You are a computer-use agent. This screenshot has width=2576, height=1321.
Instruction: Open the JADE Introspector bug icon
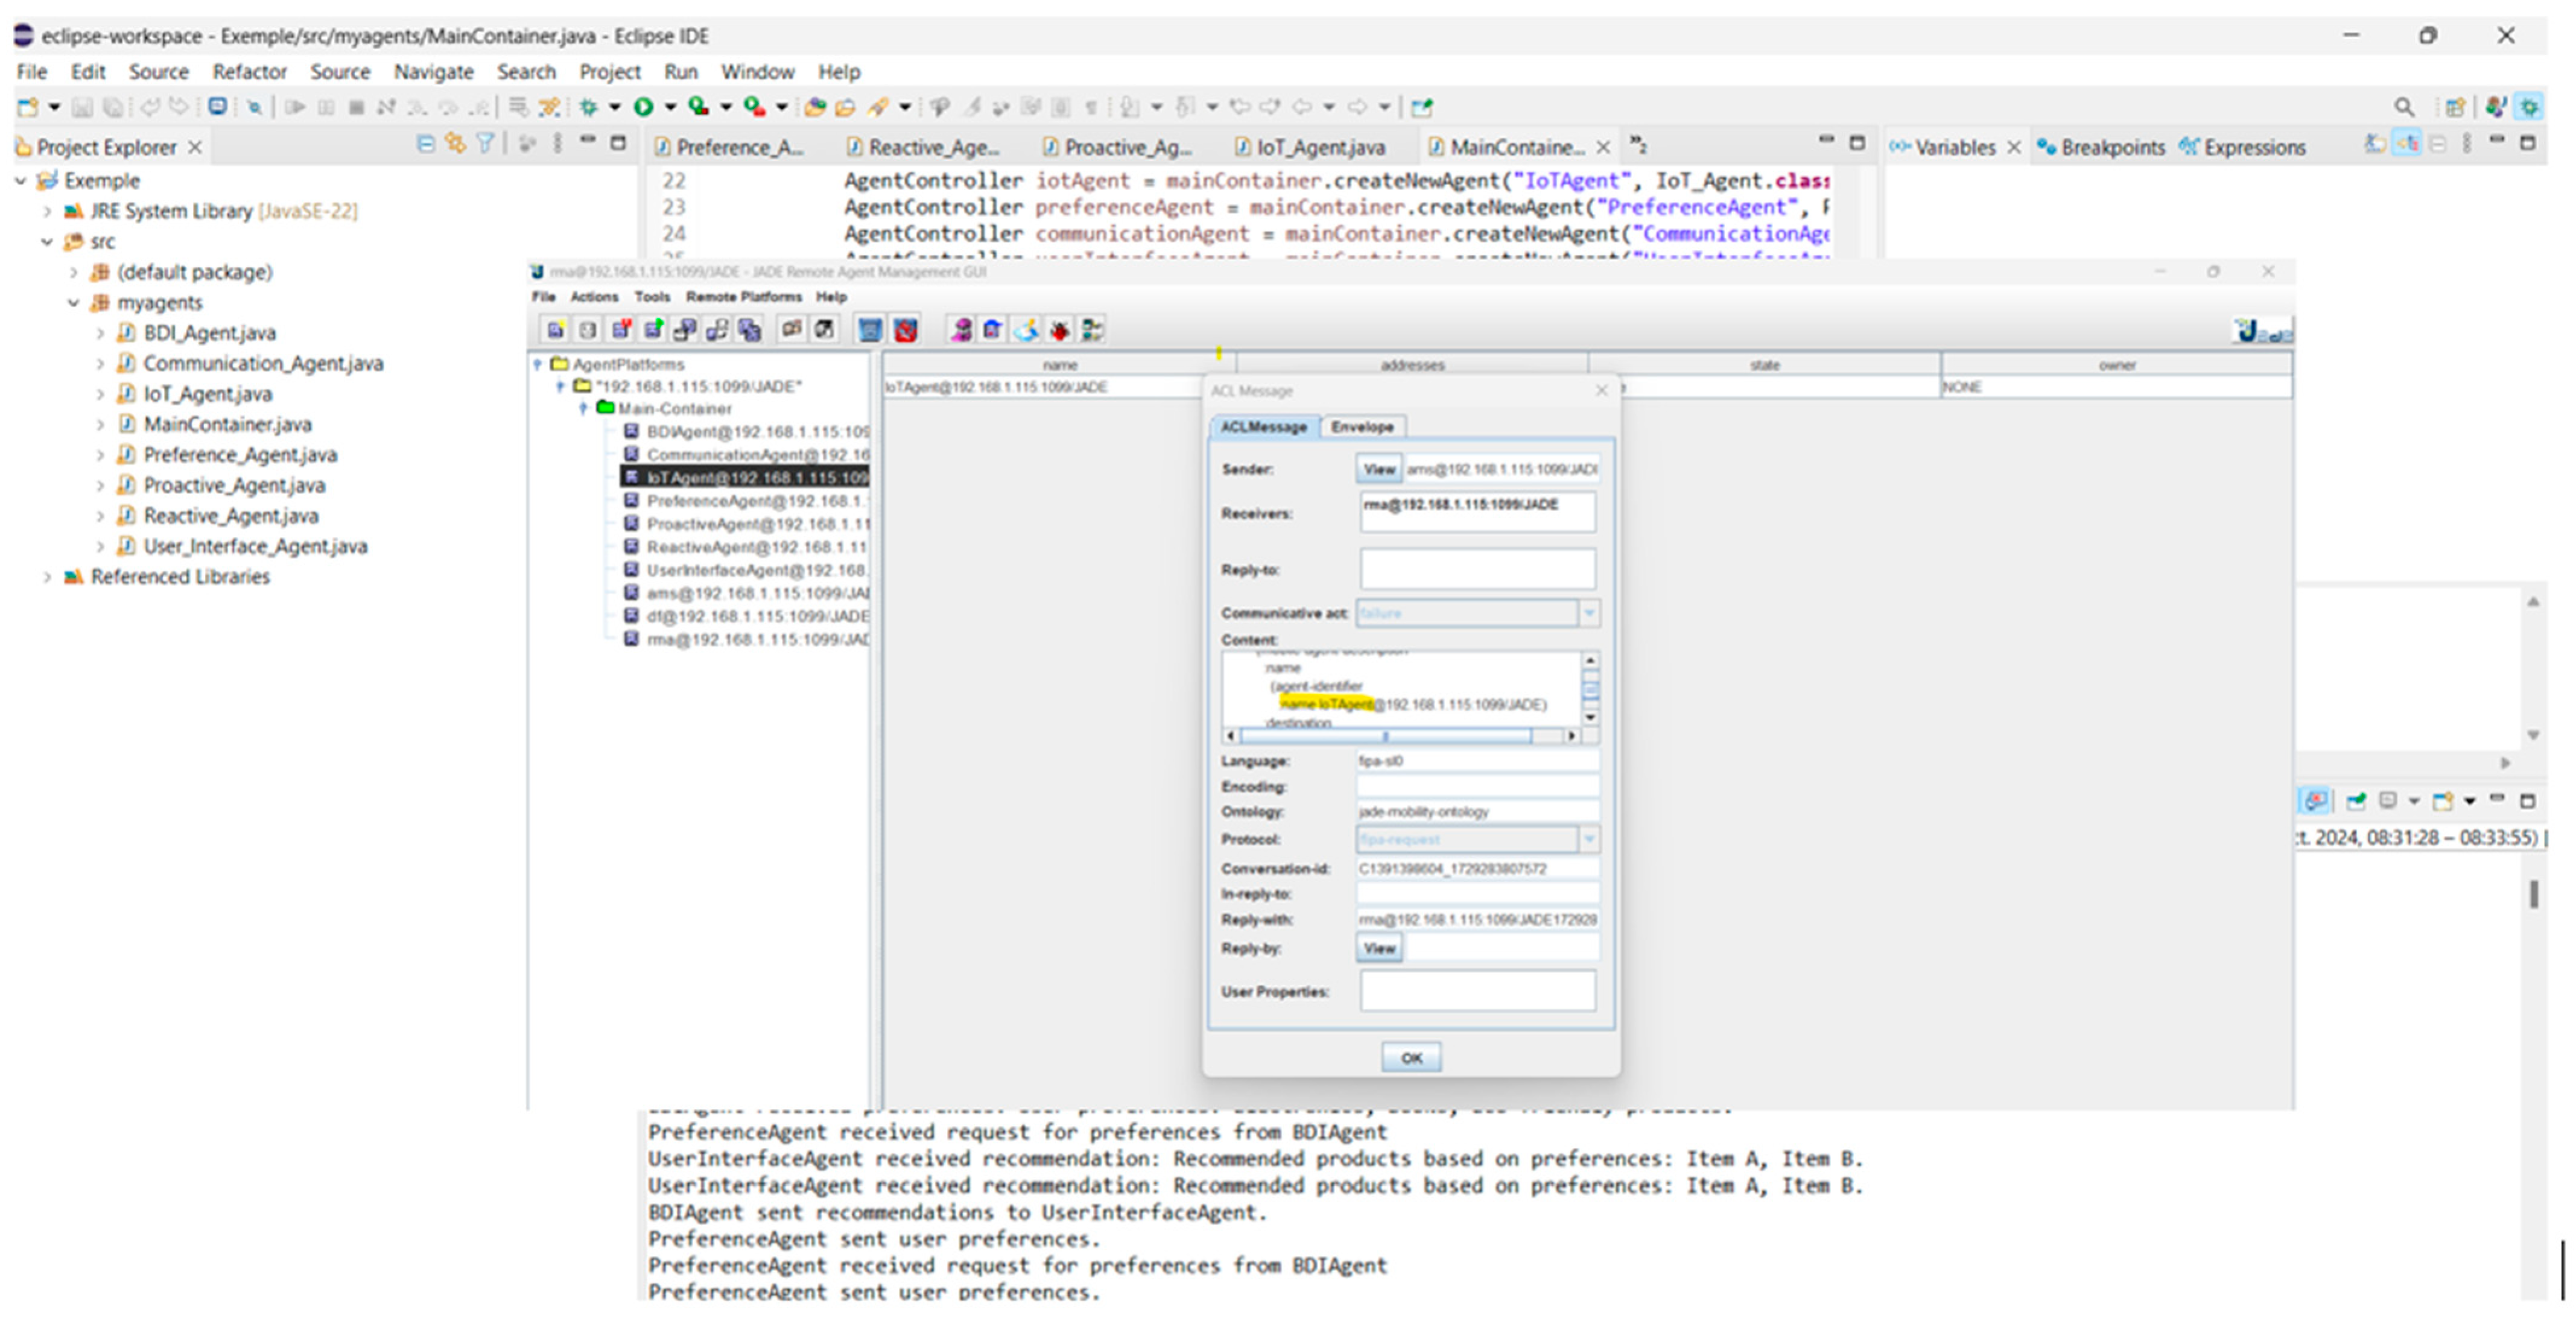pos(1059,330)
